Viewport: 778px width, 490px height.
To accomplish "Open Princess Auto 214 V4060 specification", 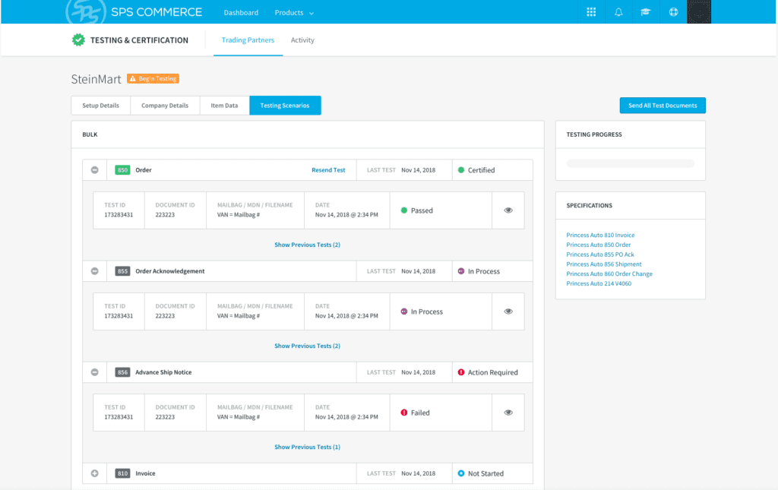I will coord(599,283).
